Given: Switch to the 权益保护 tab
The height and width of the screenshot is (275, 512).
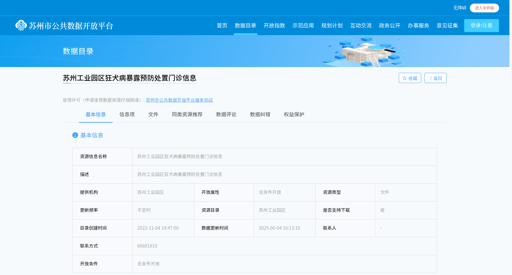Looking at the screenshot, I should click(294, 114).
